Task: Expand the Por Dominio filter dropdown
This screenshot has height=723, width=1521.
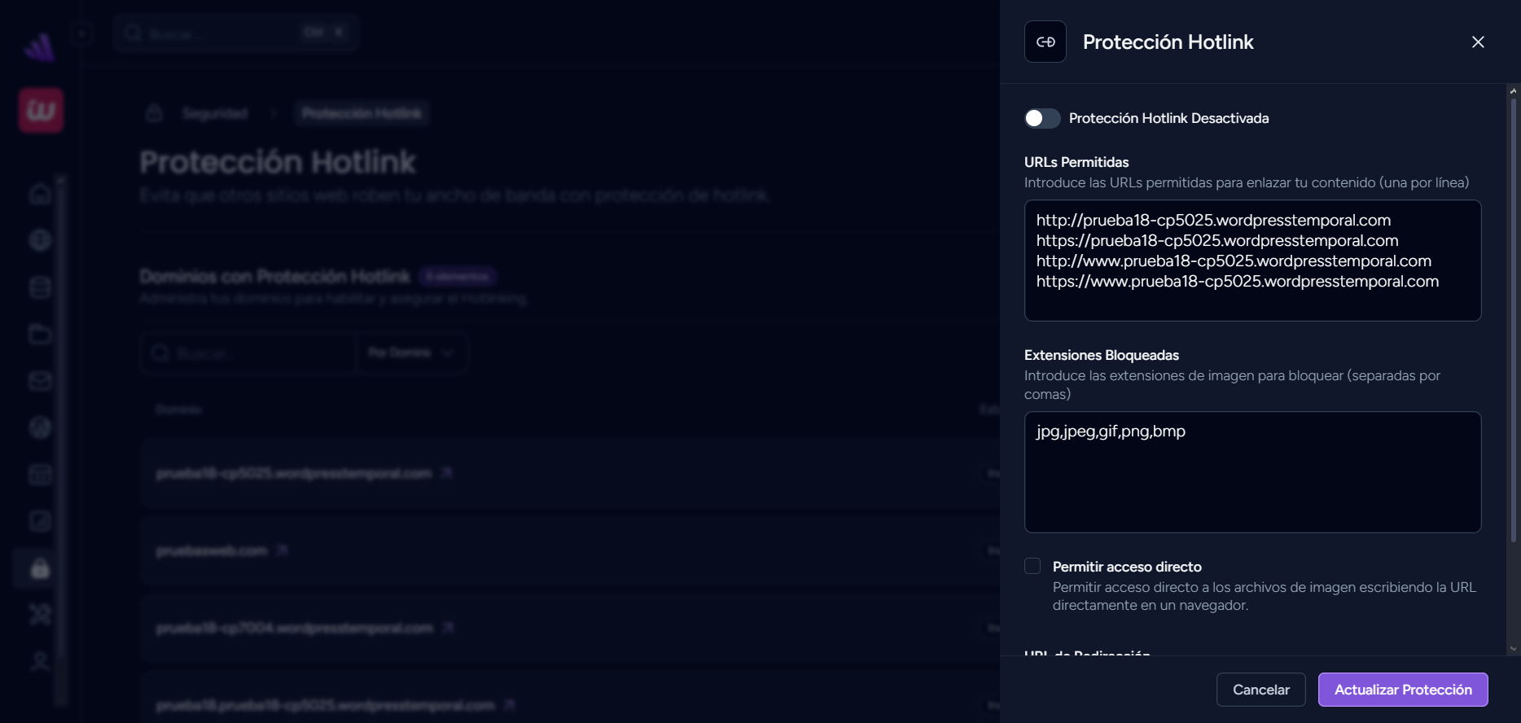Action: coord(411,353)
